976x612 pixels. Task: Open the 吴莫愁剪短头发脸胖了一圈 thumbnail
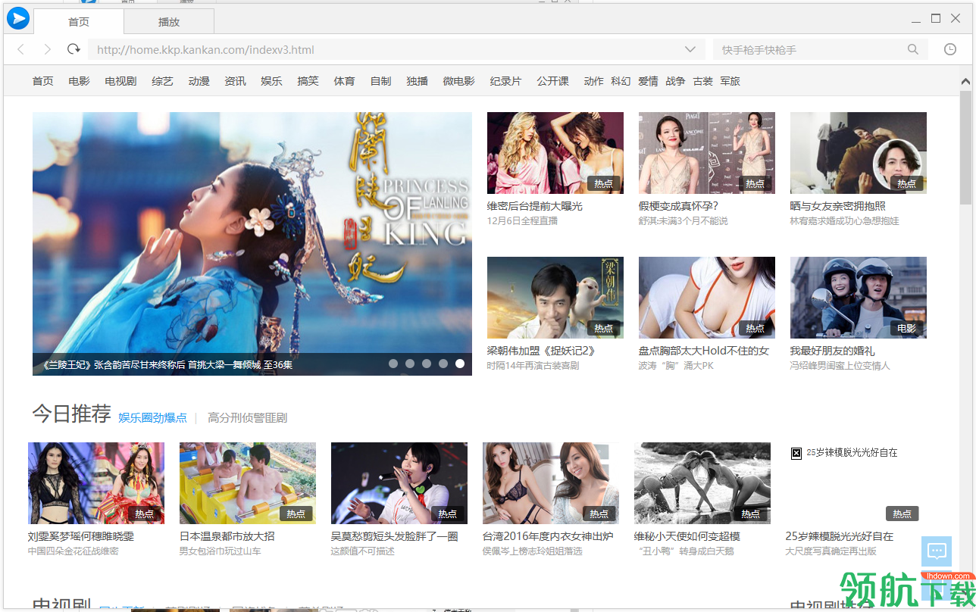(399, 483)
